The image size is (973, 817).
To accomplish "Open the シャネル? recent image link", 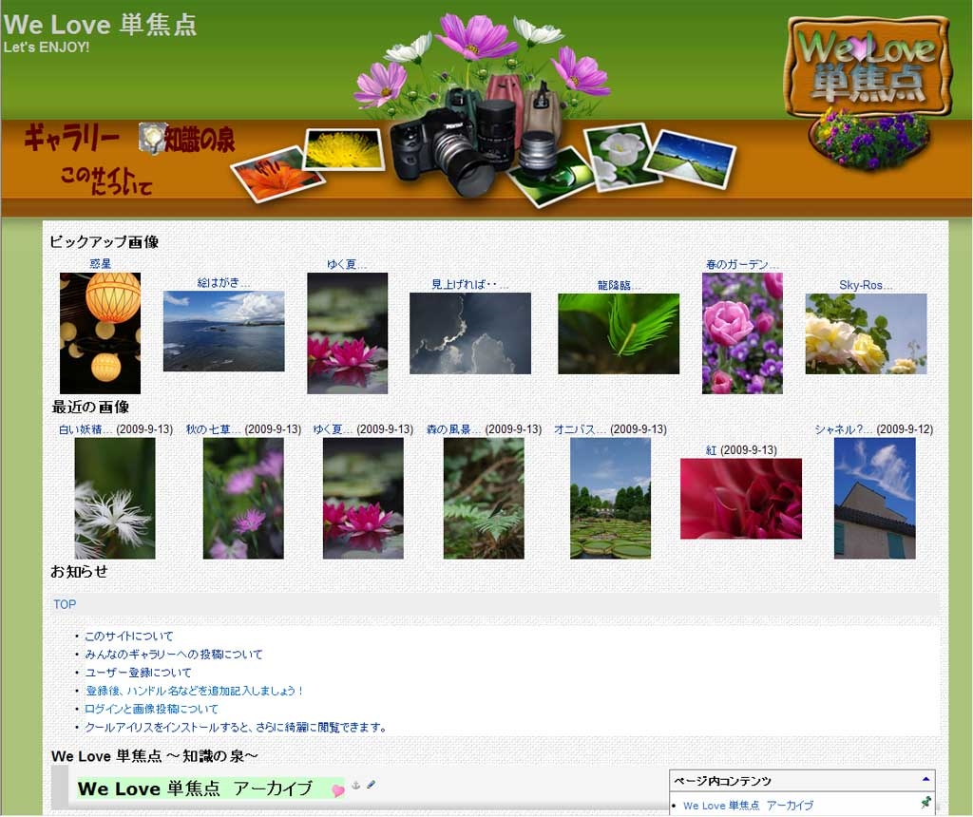I will point(844,429).
